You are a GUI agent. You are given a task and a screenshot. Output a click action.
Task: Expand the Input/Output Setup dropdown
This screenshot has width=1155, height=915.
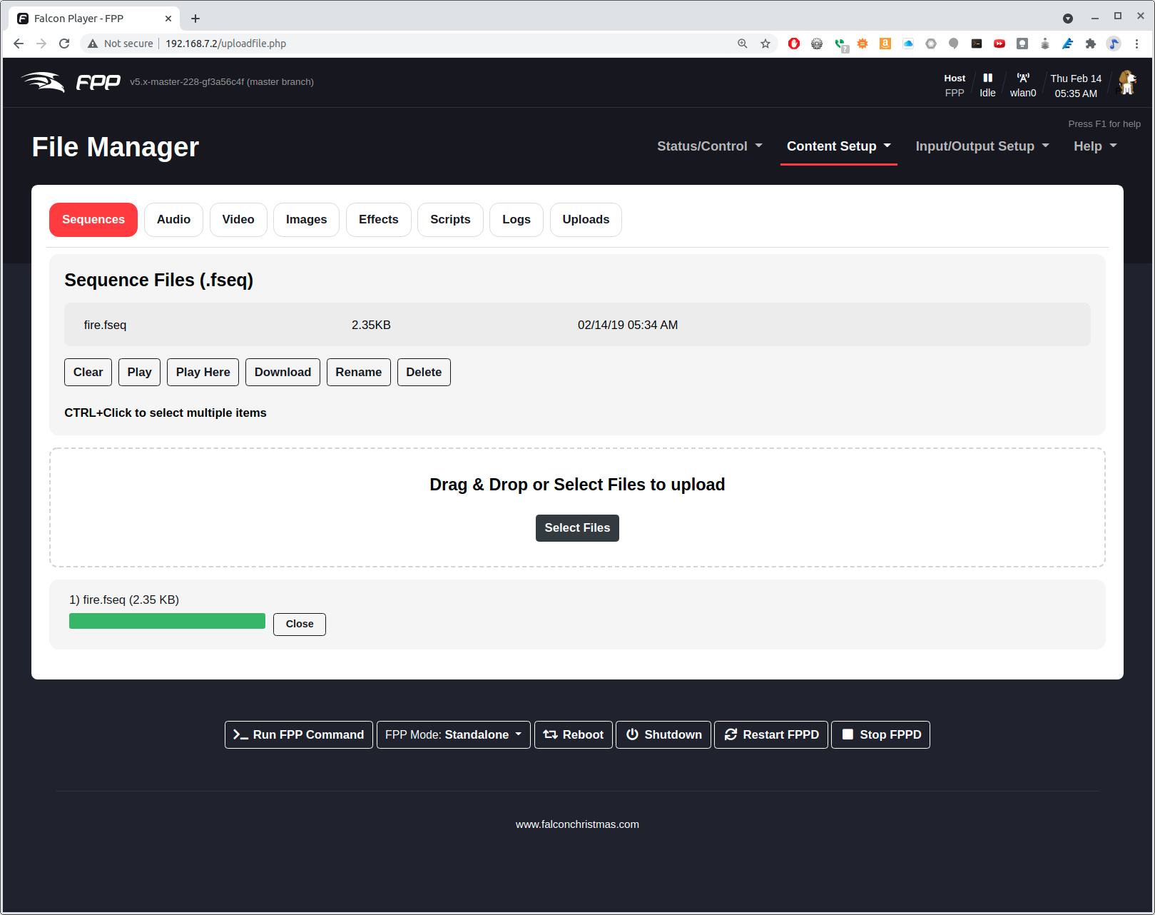tap(982, 146)
